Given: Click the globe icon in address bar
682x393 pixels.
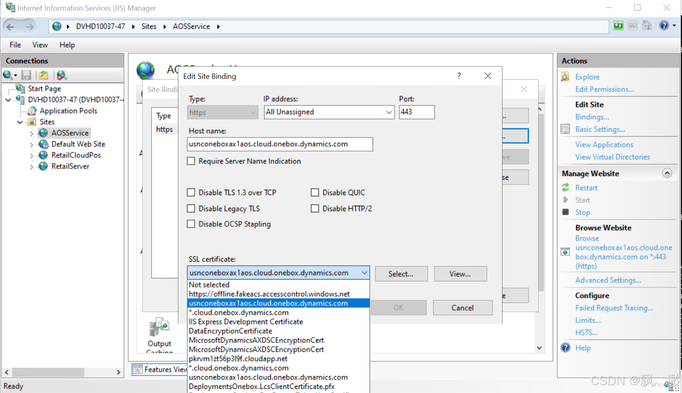Looking at the screenshot, I should pyautogui.click(x=57, y=26).
